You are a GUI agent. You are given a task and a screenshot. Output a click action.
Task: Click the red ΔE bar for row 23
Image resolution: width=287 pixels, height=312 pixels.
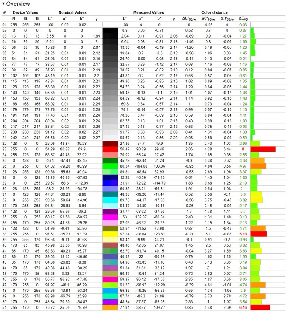[263, 149]
